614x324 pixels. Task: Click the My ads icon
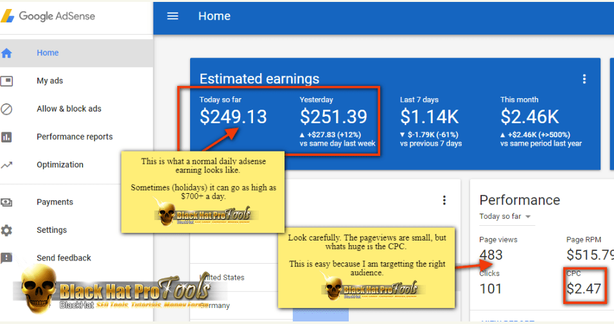tap(7, 81)
